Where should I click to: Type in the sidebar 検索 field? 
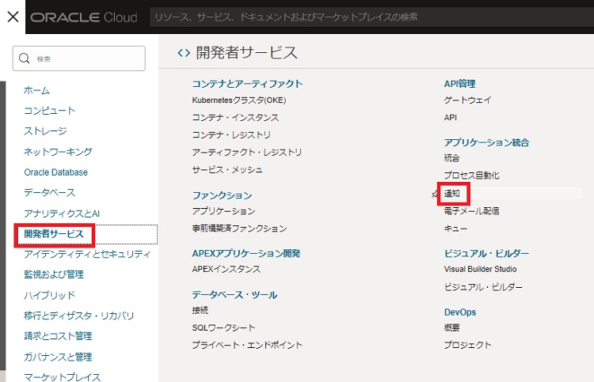87,59
